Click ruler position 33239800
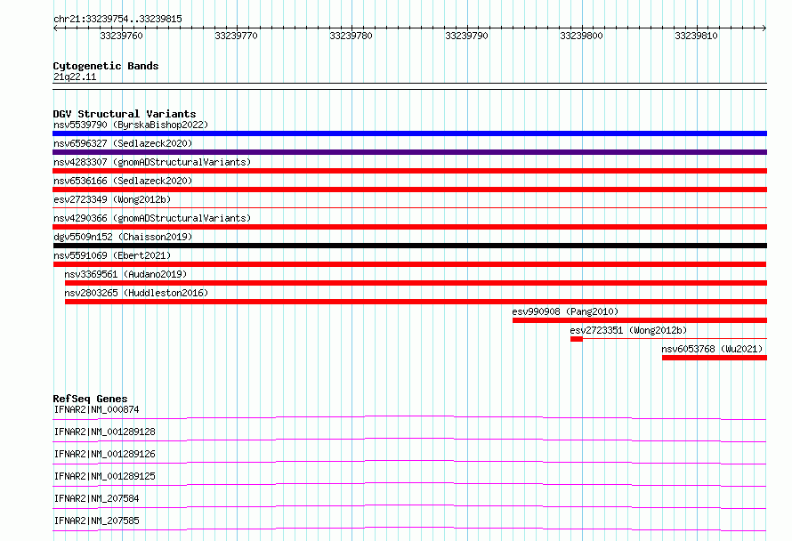This screenshot has height=541, width=792. [x=581, y=36]
